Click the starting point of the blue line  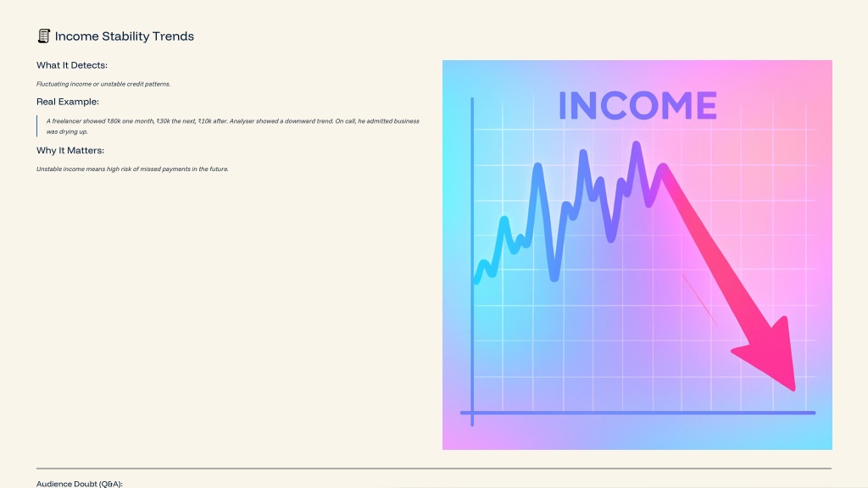tap(476, 280)
